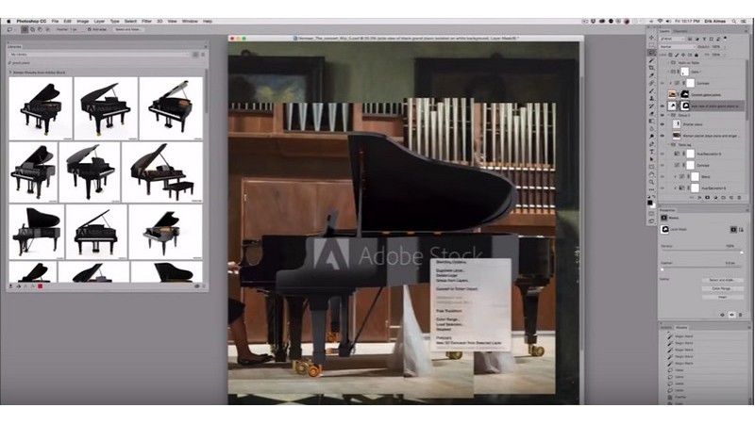Select the Crop tool
Screen dimensions: 755x424
[x=651, y=68]
